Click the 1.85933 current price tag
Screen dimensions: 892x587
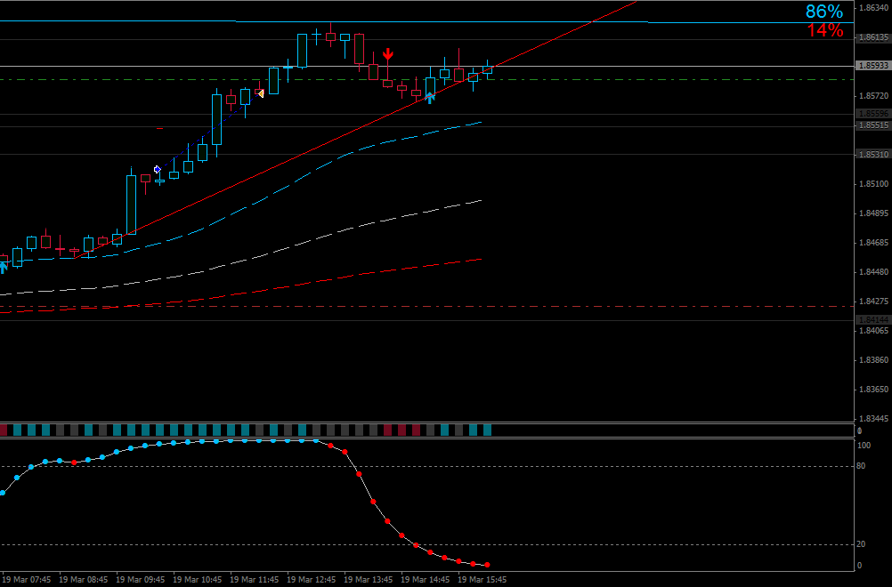tap(873, 66)
